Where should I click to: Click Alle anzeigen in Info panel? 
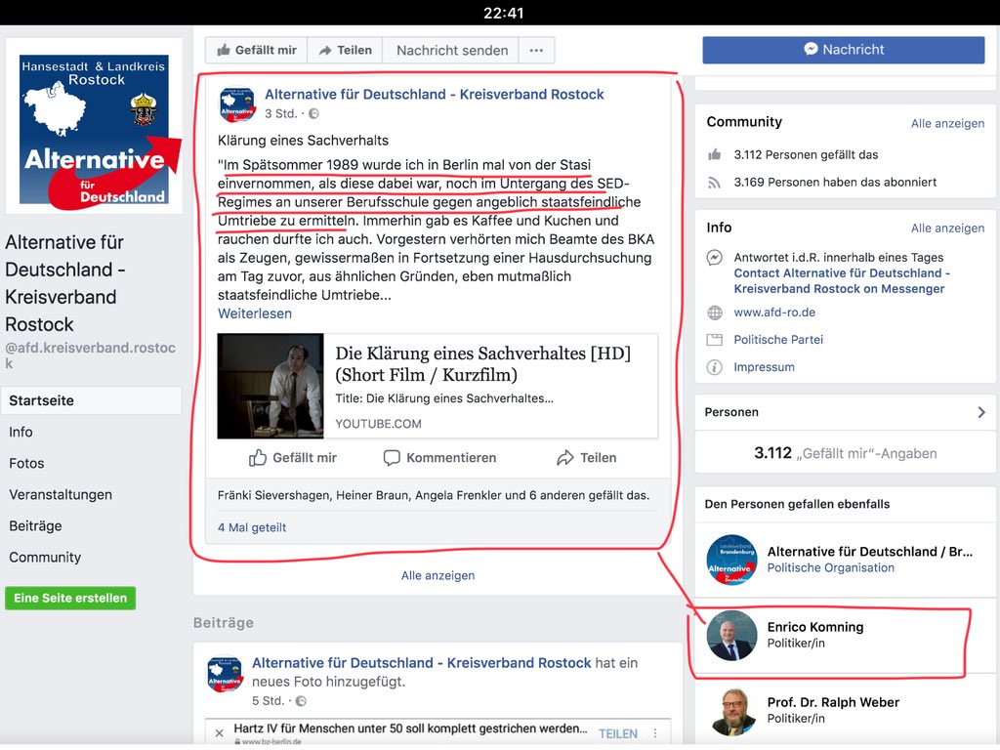coord(947,229)
